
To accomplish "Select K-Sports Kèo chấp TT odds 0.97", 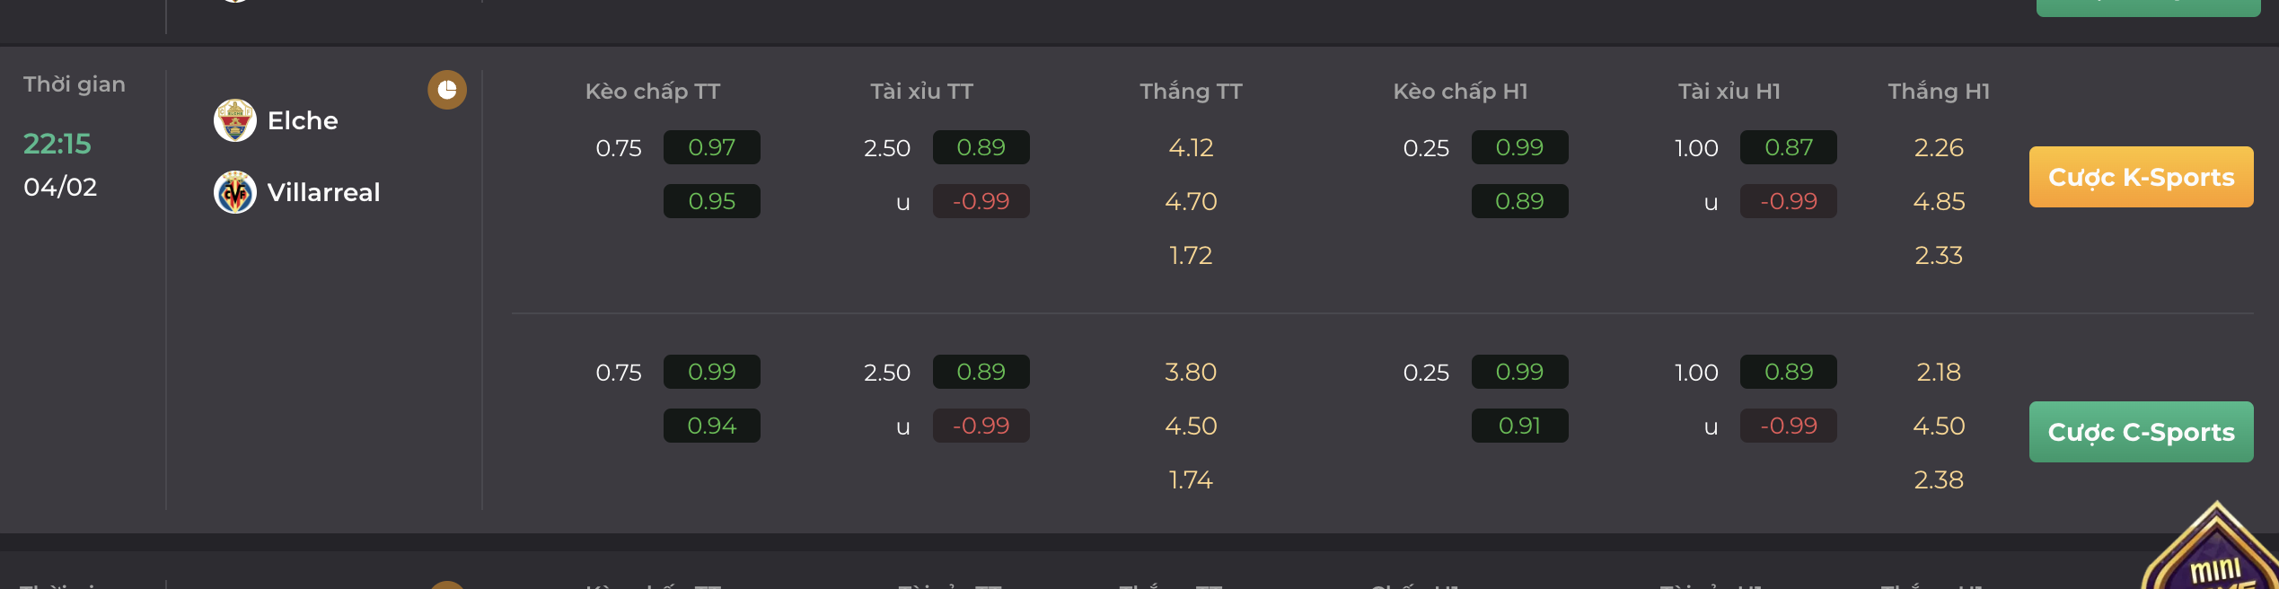I will click(711, 147).
